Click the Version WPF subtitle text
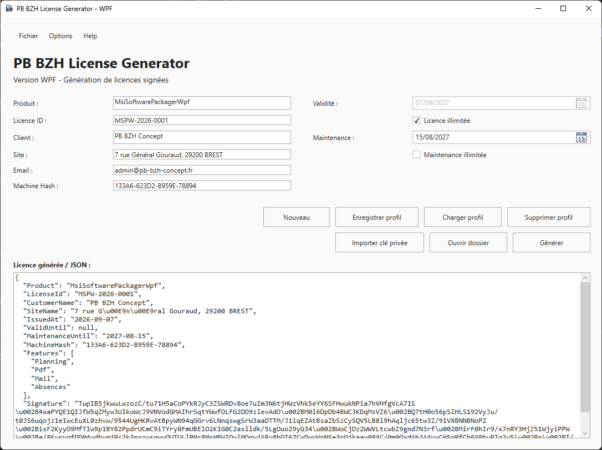The height and width of the screenshot is (450, 602). coord(91,80)
